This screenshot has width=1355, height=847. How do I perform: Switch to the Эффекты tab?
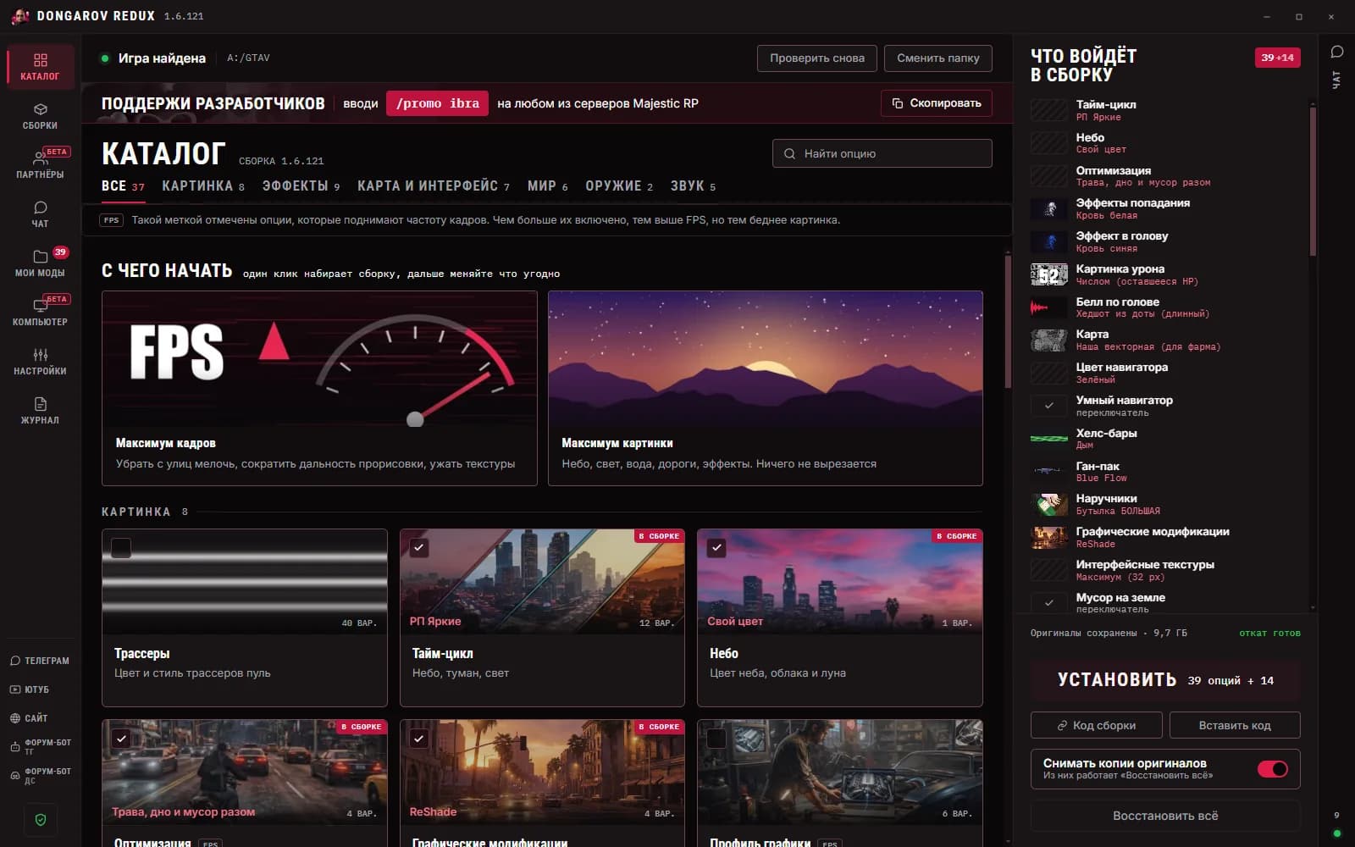point(301,186)
